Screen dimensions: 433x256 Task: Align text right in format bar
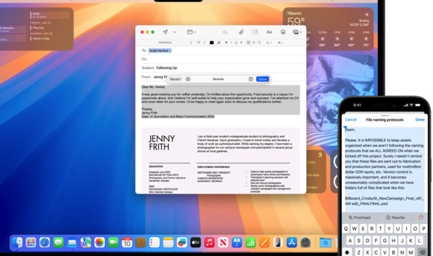tap(259, 43)
